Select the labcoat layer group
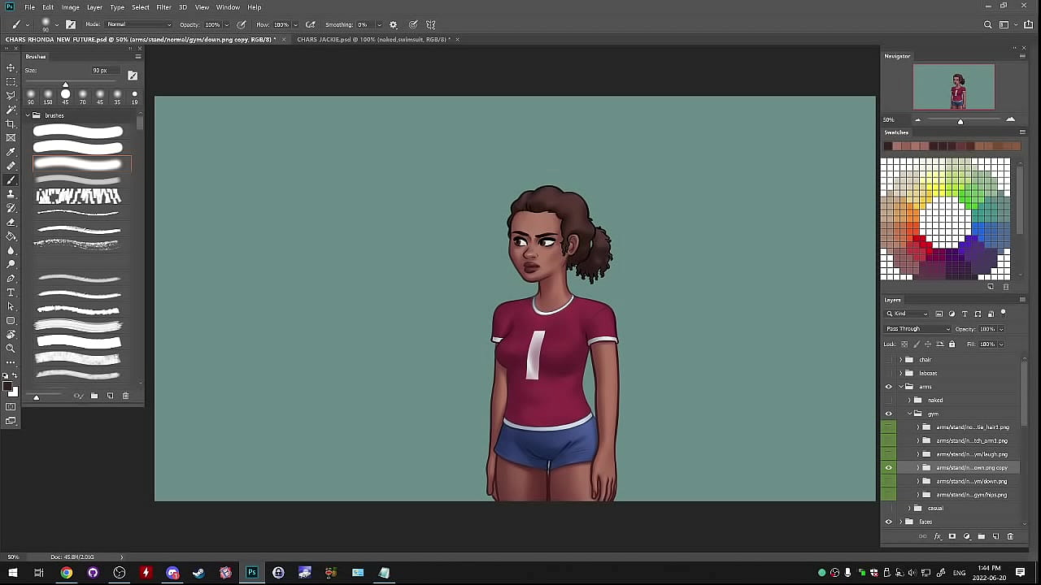The height and width of the screenshot is (585, 1041). pyautogui.click(x=928, y=373)
